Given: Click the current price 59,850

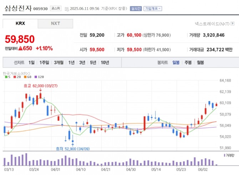Looking at the screenshot, I should [20, 39].
